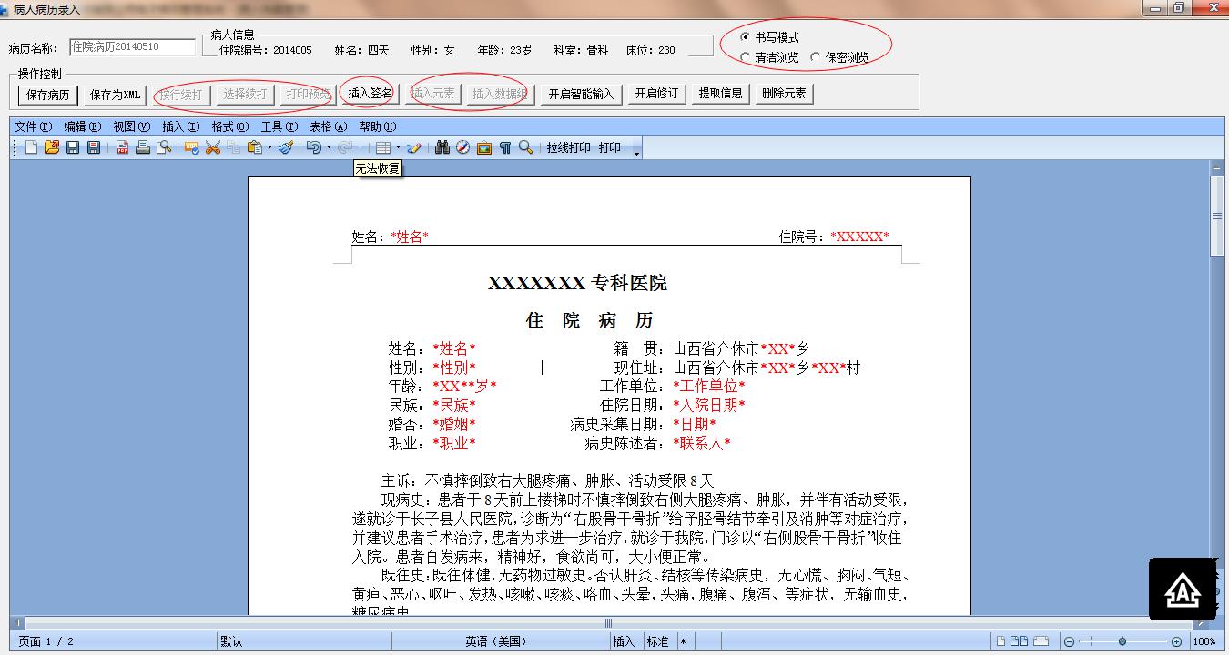The width and height of the screenshot is (1229, 655).
Task: Select the 清洁浏览 radio button
Action: click(746, 57)
